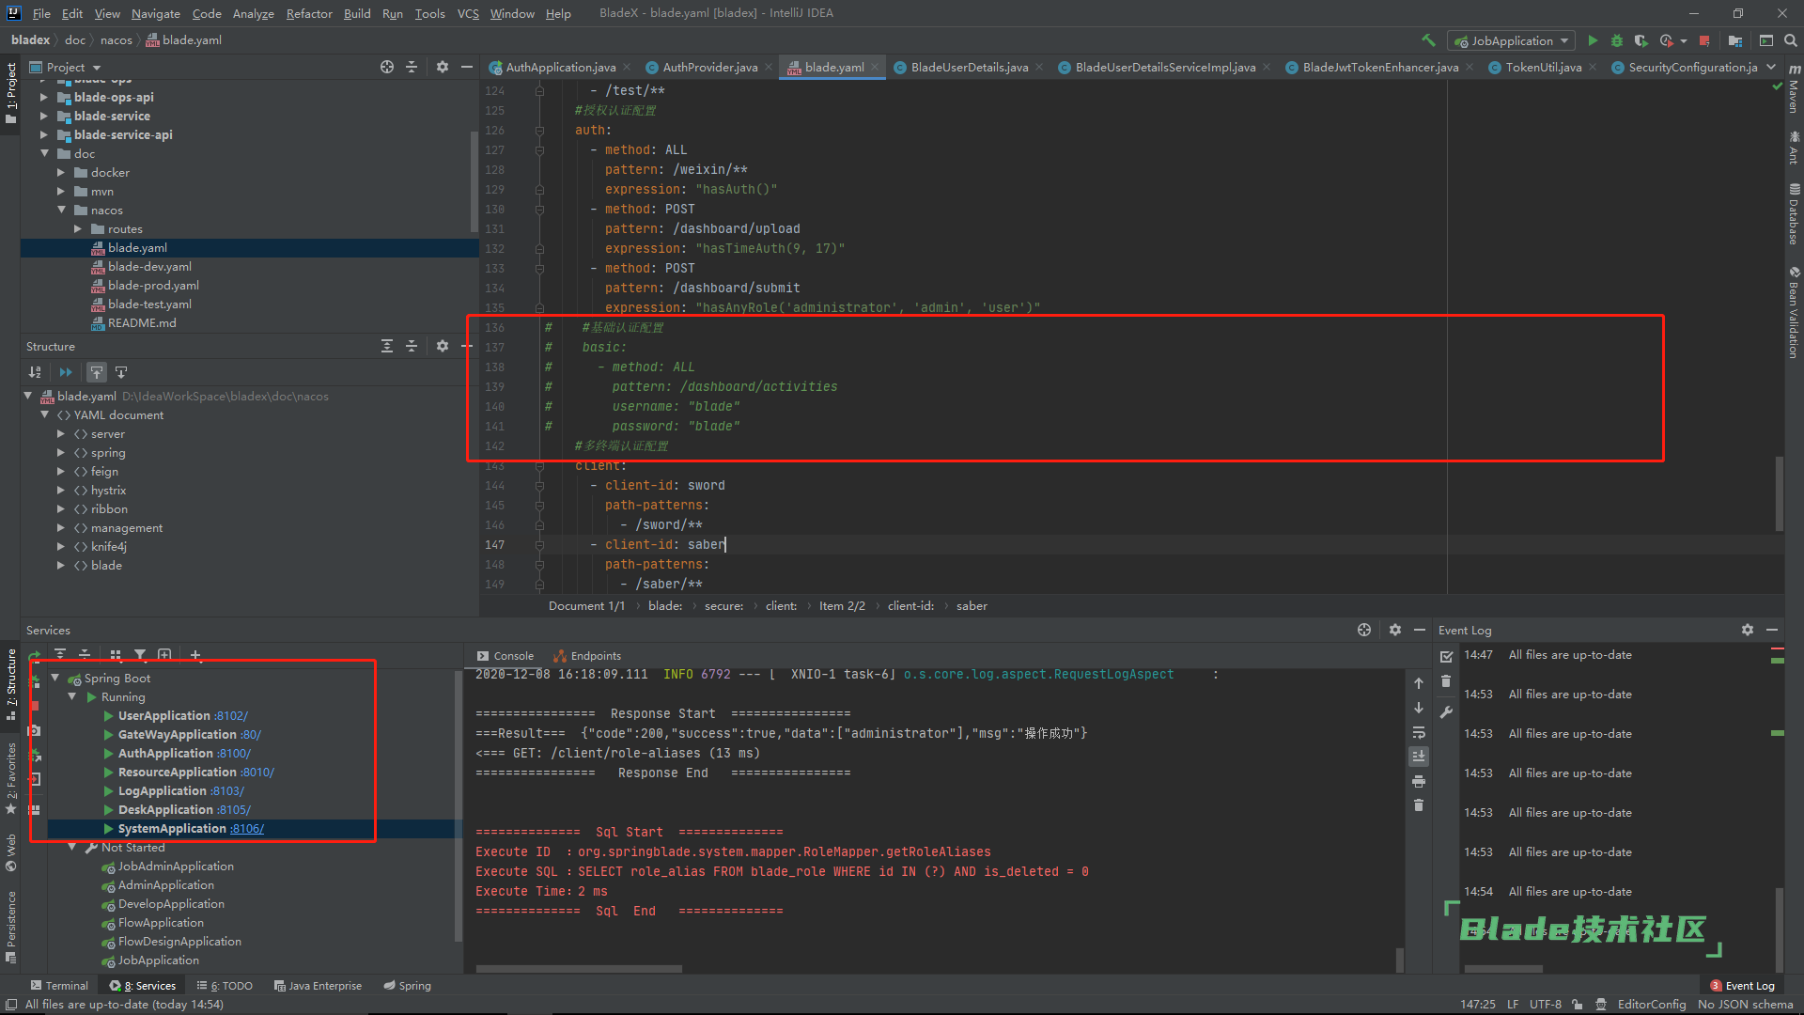Image resolution: width=1804 pixels, height=1015 pixels.
Task: Toggle the Database tool window stripe
Action: click(1794, 214)
